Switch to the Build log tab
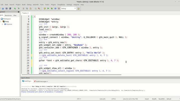Viewport: 180px width, 101px height. 27,81
